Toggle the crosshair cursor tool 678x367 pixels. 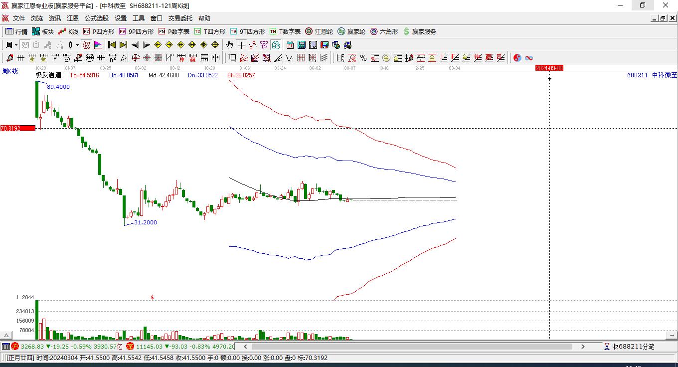pos(241,45)
